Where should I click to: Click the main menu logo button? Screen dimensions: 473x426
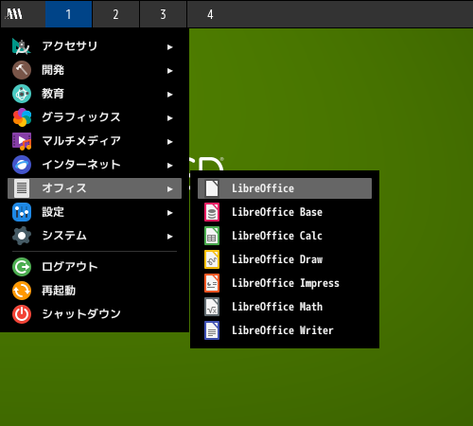[14, 14]
